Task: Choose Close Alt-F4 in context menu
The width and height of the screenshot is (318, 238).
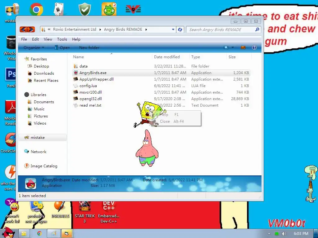Action: pos(175,121)
